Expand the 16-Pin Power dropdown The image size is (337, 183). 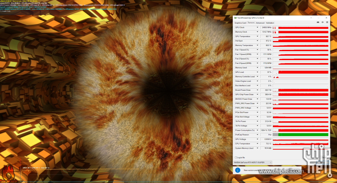[x=257, y=121]
